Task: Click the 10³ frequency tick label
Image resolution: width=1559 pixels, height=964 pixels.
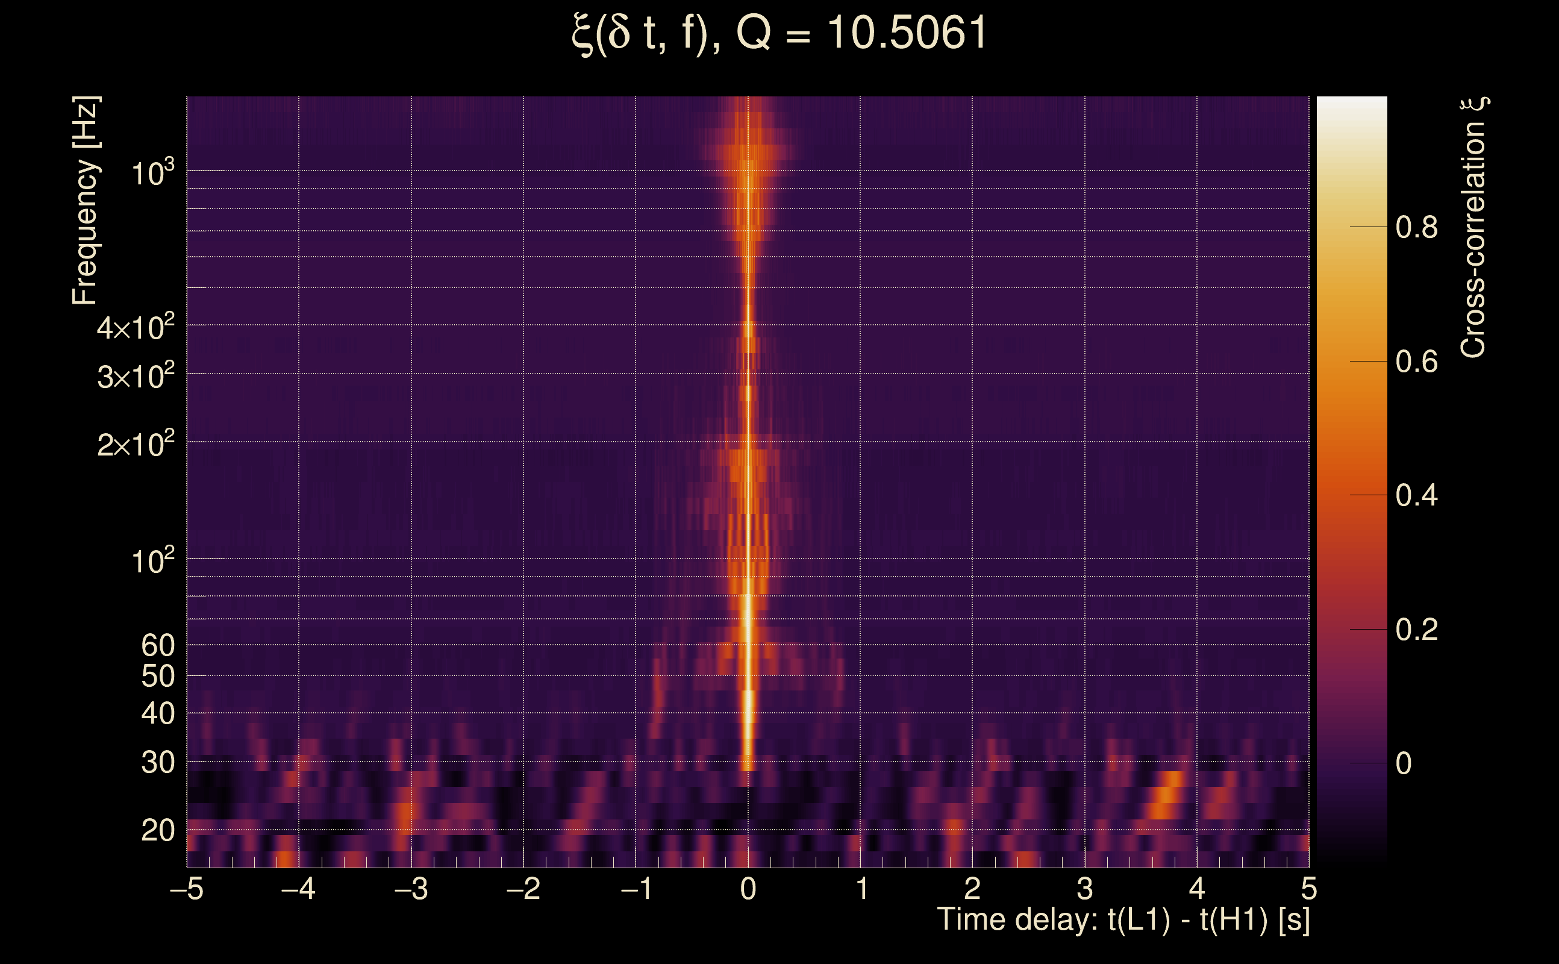Action: (152, 172)
